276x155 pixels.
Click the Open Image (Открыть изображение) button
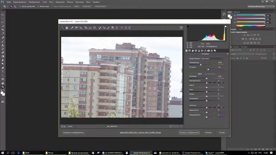pos(189,133)
